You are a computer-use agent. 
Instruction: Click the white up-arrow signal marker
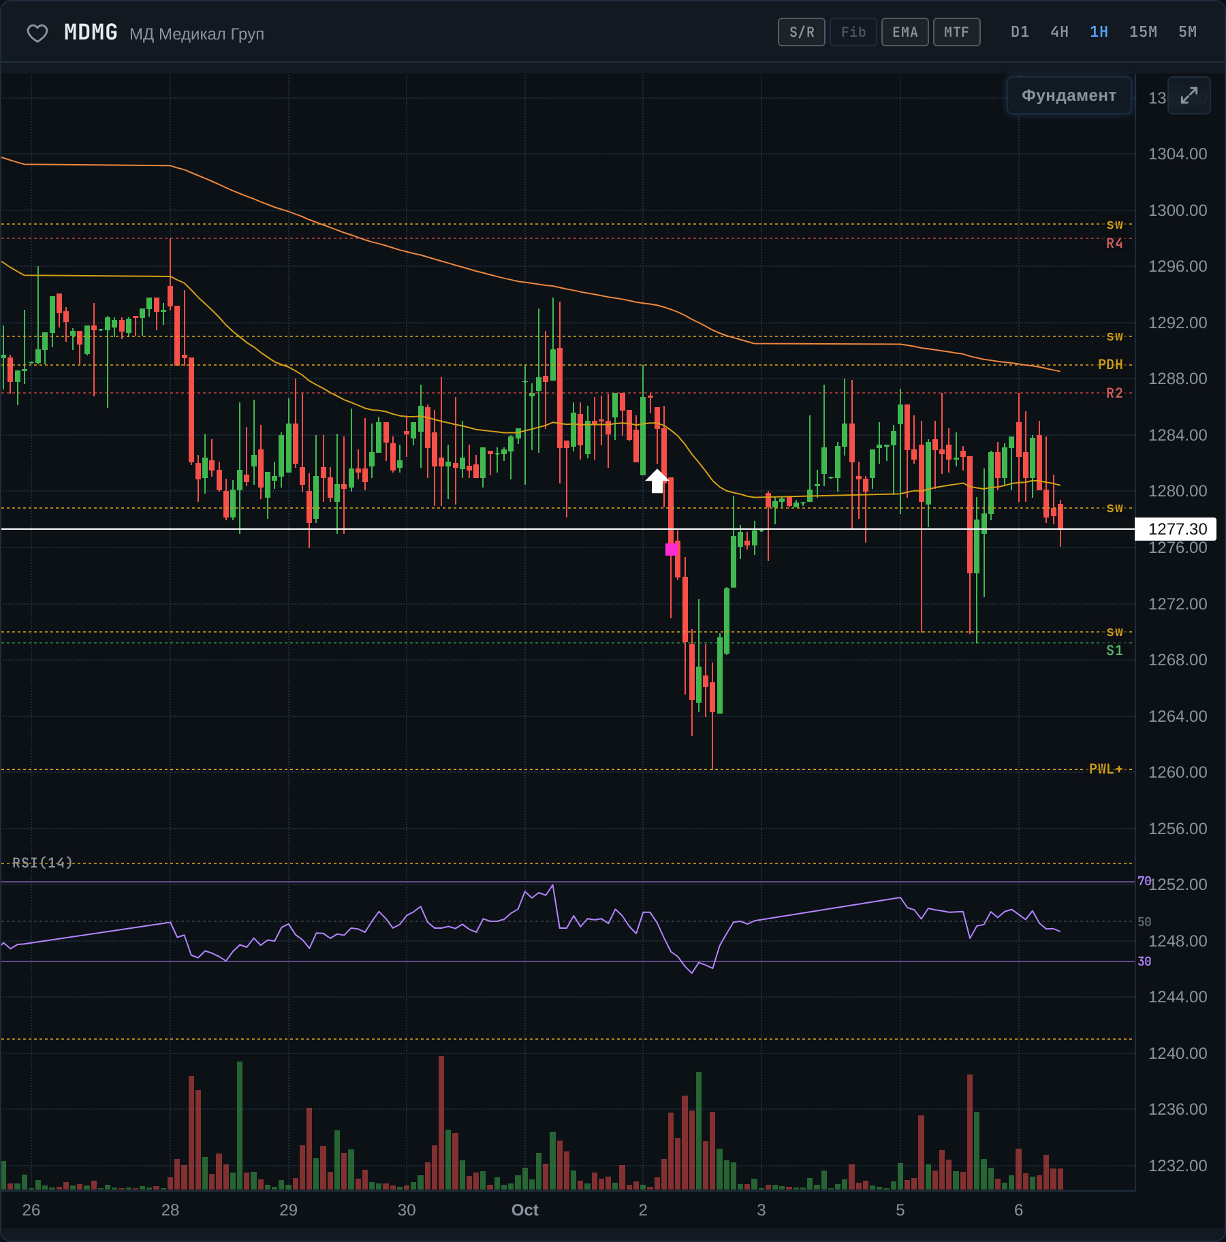coord(657,481)
